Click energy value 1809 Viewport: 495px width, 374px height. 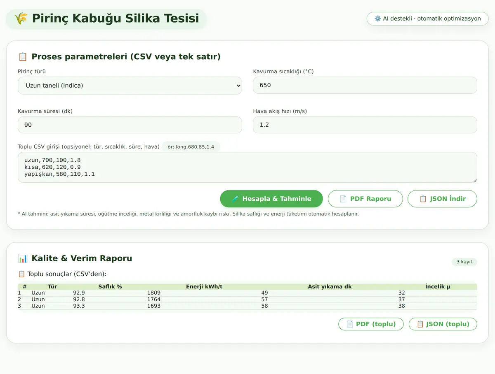pos(154,293)
